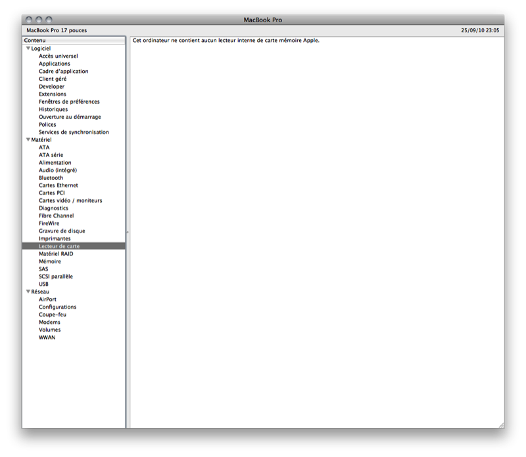Select Cartes vidéo / moniteurs

pyautogui.click(x=70, y=200)
